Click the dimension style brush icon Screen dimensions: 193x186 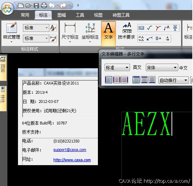pos(53,39)
